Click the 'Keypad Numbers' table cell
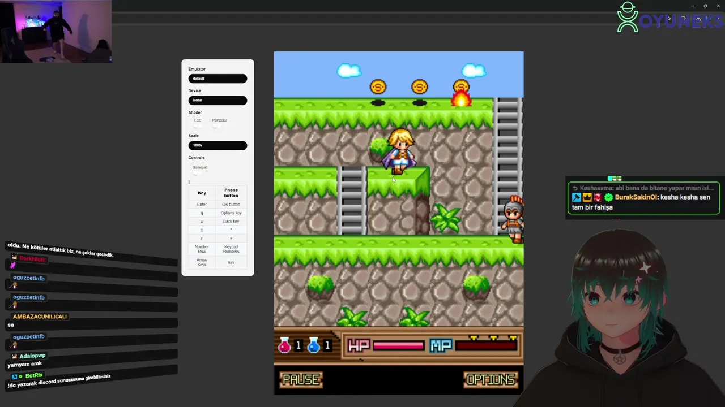Viewport: 725px width, 407px height. pyautogui.click(x=231, y=249)
